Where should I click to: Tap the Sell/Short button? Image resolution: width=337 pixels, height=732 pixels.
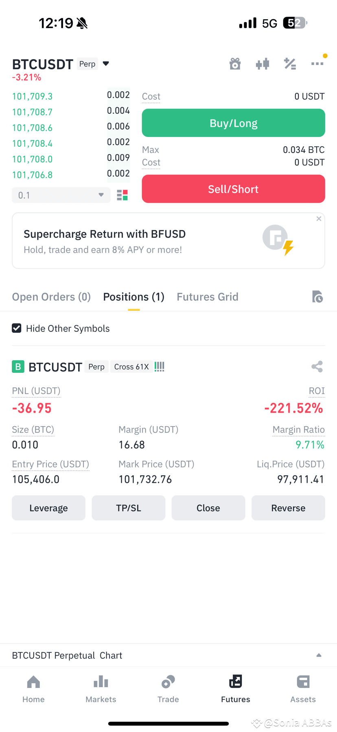pyautogui.click(x=233, y=189)
